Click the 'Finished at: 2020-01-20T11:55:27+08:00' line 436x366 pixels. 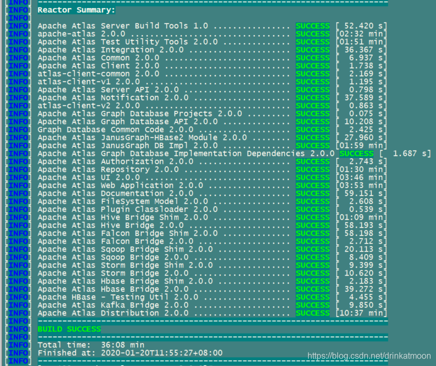(x=130, y=353)
